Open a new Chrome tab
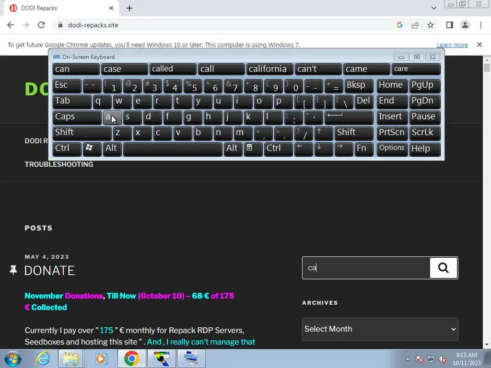The width and height of the screenshot is (491, 368). point(129,8)
